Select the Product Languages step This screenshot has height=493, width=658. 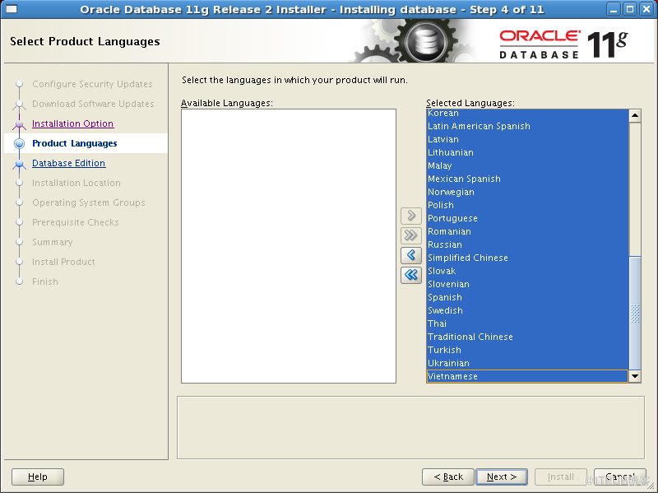(x=74, y=143)
